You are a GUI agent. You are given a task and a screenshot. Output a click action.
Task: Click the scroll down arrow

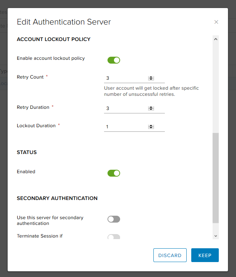pyautogui.click(x=216, y=236)
